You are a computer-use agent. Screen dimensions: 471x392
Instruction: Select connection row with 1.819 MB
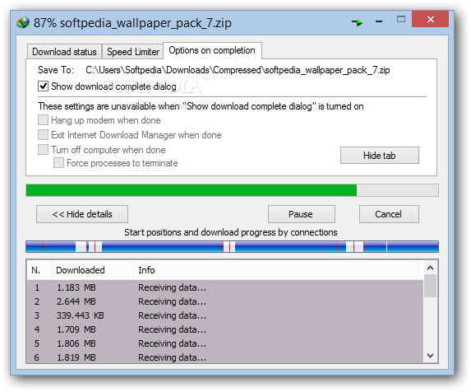coord(225,357)
